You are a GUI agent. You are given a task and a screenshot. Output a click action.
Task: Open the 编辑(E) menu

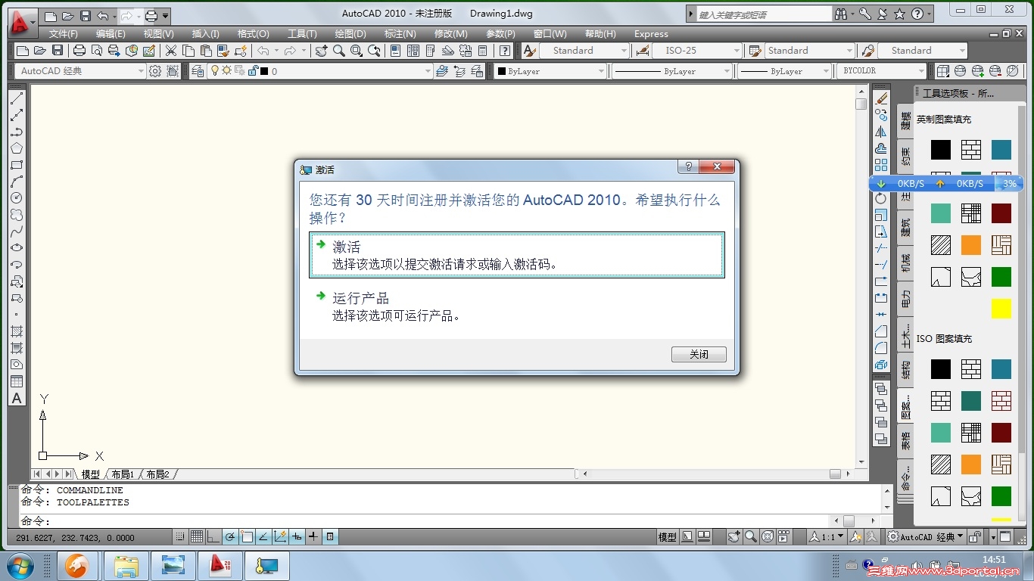pos(111,34)
